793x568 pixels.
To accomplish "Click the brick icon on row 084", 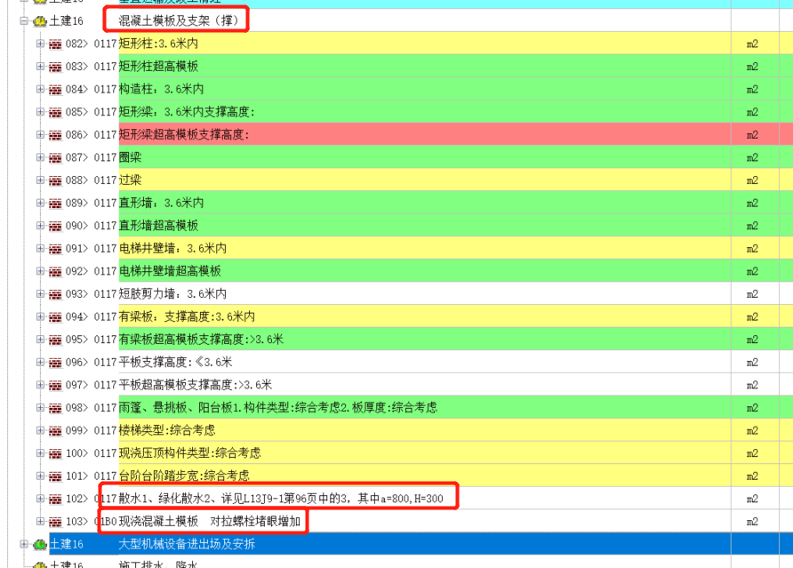I will 55,90.
